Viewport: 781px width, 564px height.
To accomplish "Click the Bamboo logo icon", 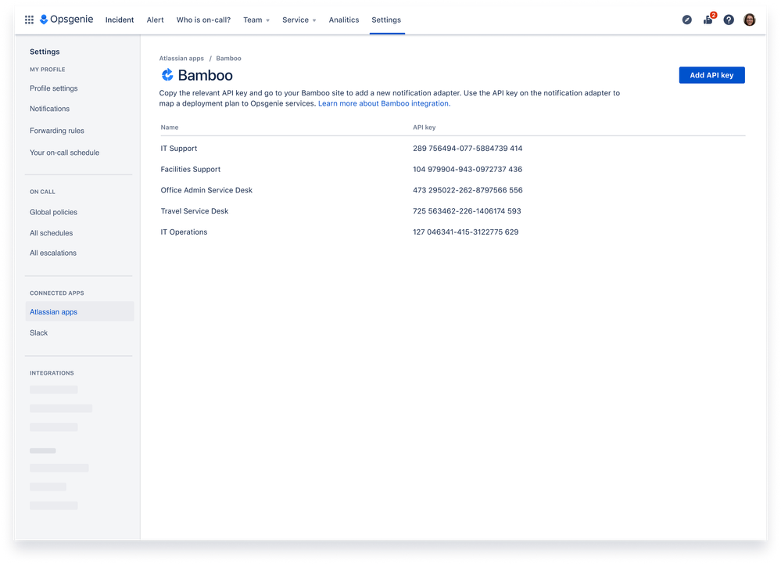I will coord(167,75).
